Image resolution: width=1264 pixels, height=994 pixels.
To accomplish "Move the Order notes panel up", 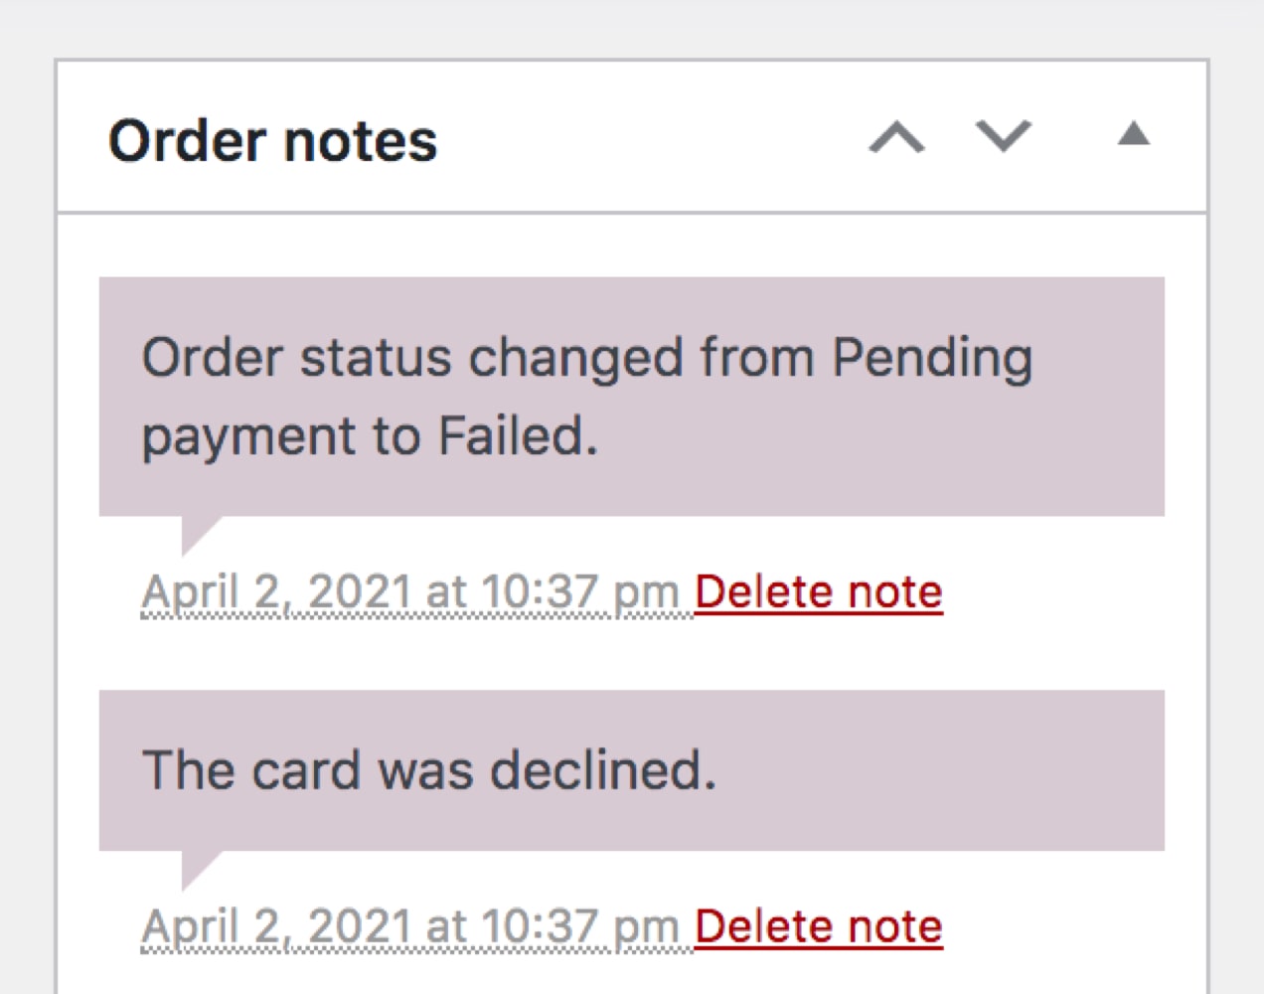I will point(896,137).
